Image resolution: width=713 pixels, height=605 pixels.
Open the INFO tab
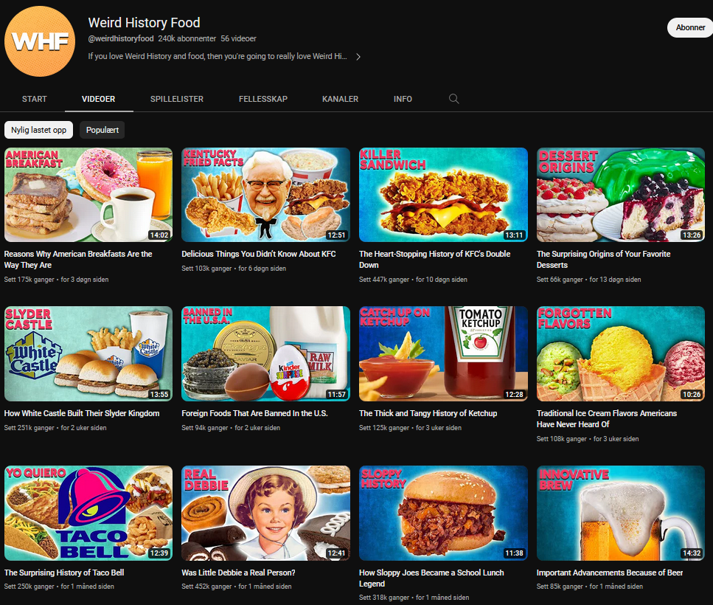403,99
